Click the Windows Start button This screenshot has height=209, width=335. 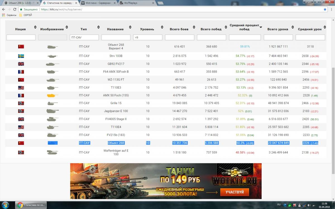(5, 205)
